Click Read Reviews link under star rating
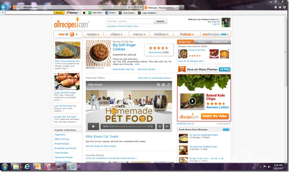Screen dimensions: 289x172 (x=155, y=53)
